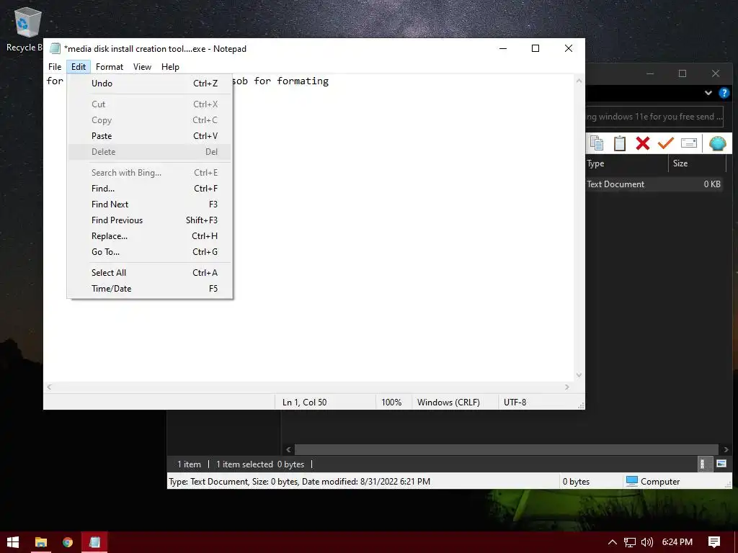Click the Type column header in Explorer

tap(626, 163)
